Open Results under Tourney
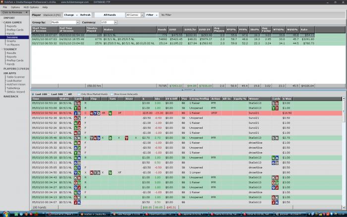Image resolution: width=347 pixels, height=217 pixels. (x=11, y=53)
